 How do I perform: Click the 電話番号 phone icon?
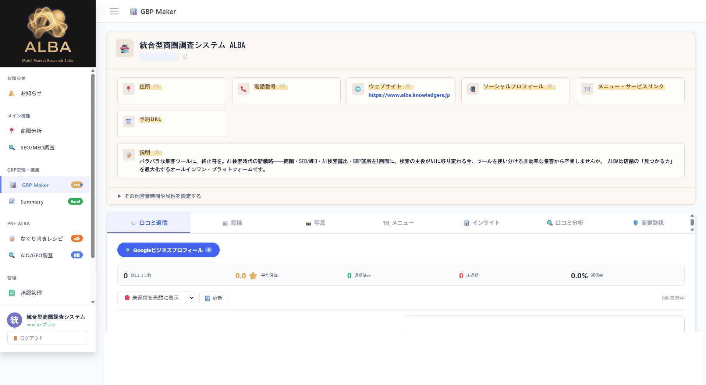pyautogui.click(x=244, y=89)
